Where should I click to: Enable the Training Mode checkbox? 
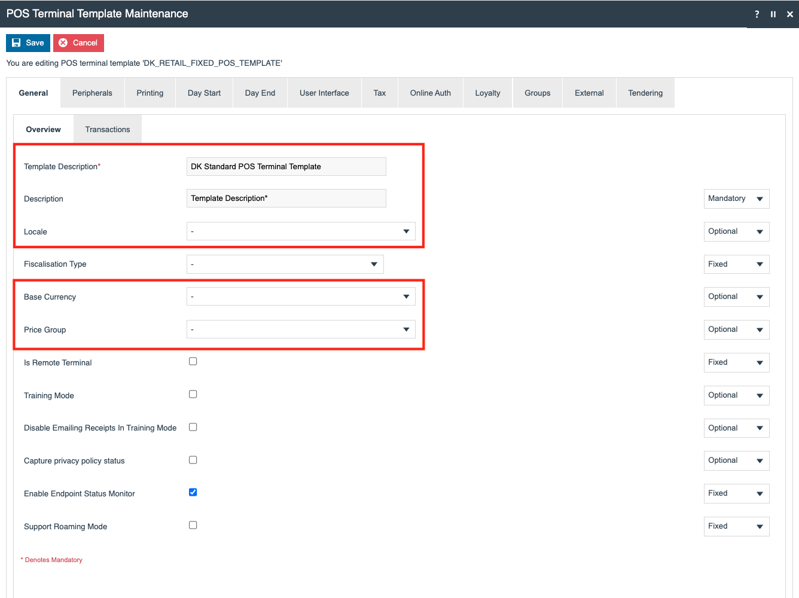tap(193, 394)
